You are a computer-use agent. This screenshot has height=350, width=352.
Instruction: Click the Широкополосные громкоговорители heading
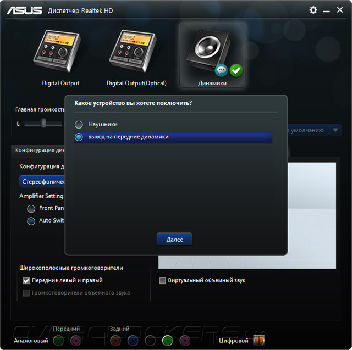point(71,268)
